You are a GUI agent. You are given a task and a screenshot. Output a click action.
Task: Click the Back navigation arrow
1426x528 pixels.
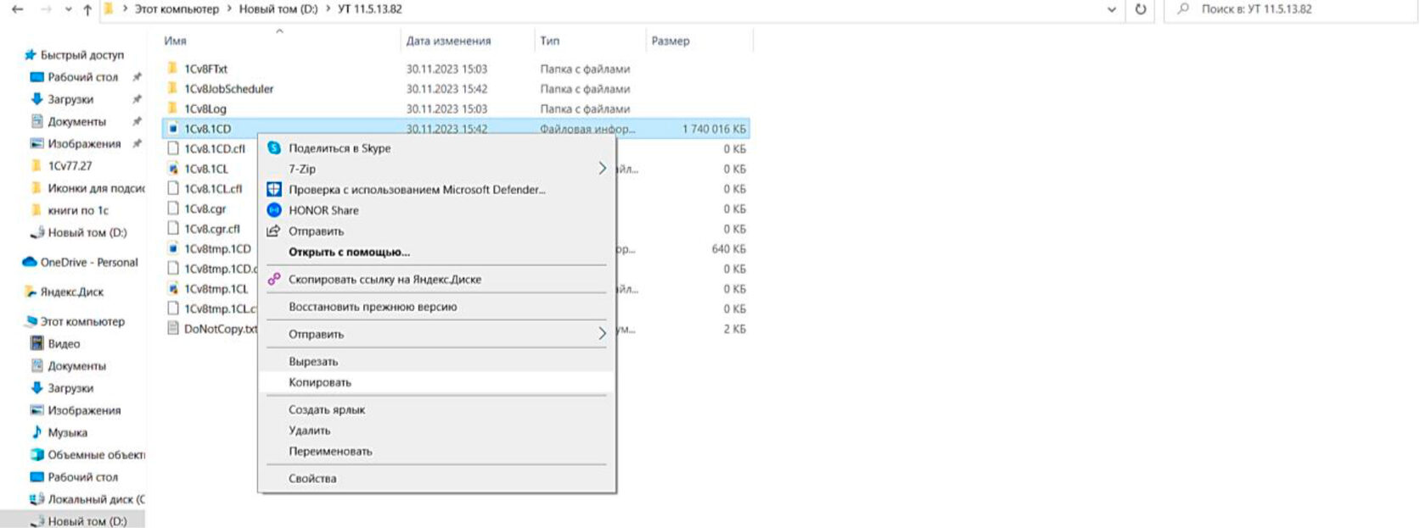17,9
